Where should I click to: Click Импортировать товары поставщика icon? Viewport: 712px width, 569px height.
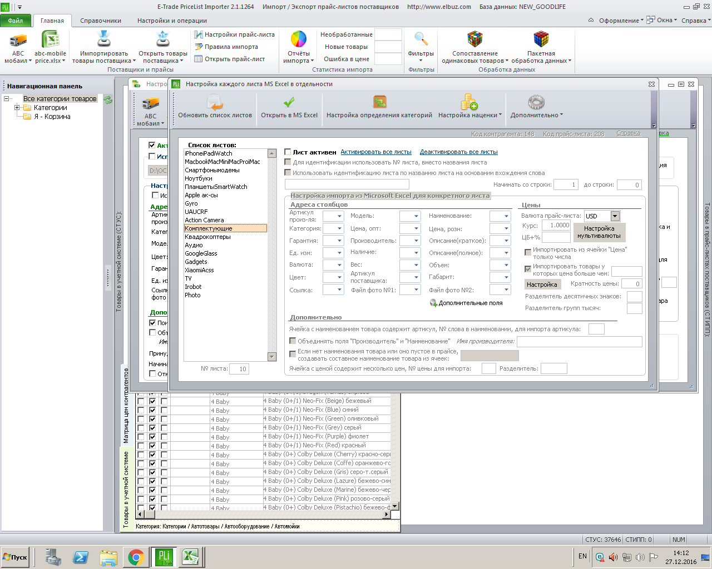point(103,40)
